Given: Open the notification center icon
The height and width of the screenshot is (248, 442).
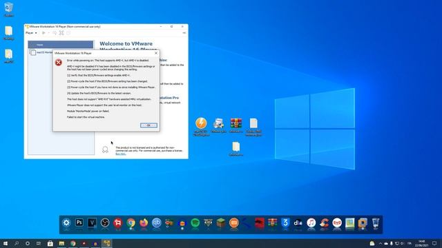Looking at the screenshot, I should click(434, 243).
